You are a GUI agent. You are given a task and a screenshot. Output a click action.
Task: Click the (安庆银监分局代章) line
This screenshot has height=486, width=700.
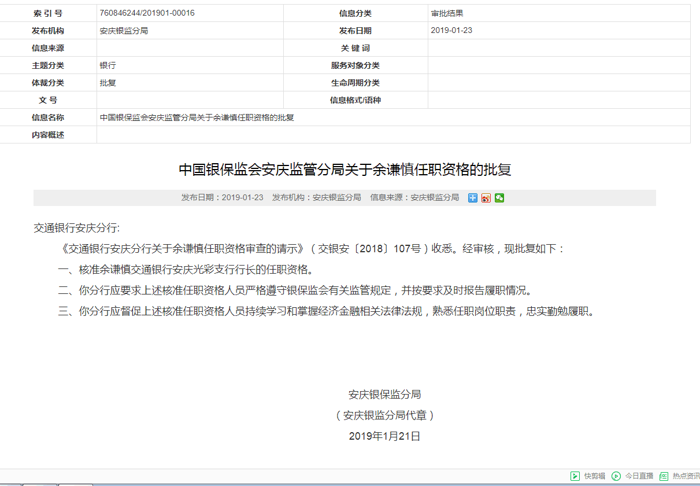(384, 415)
